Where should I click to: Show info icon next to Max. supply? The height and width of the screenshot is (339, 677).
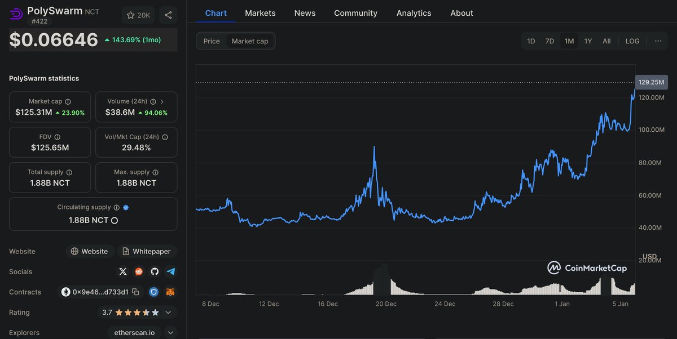(x=156, y=172)
